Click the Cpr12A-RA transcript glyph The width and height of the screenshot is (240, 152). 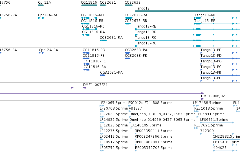pos(41,18)
